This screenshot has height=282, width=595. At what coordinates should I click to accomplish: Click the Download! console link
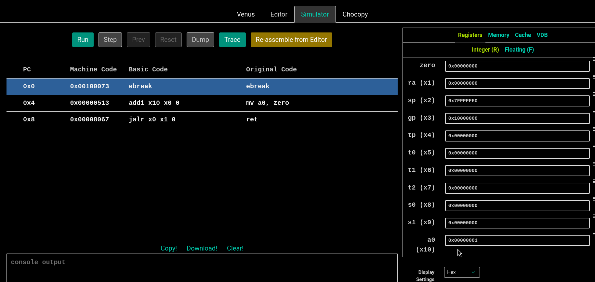click(202, 248)
